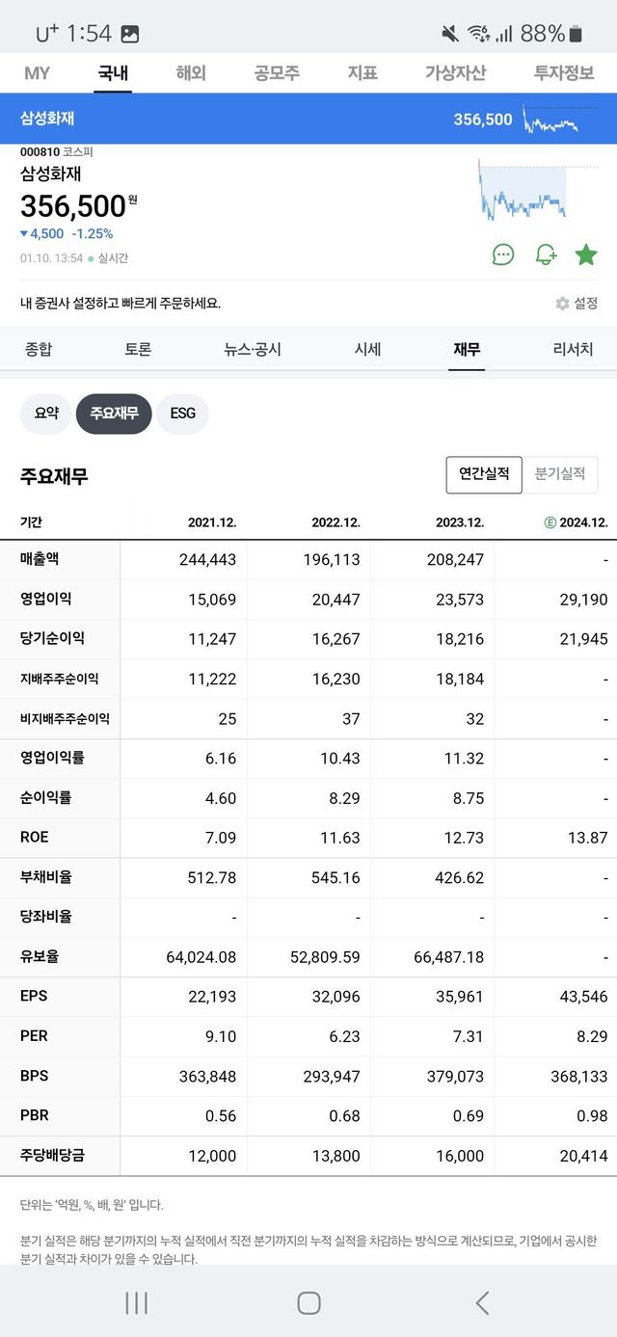Tap the settings gear icon

pyautogui.click(x=563, y=303)
